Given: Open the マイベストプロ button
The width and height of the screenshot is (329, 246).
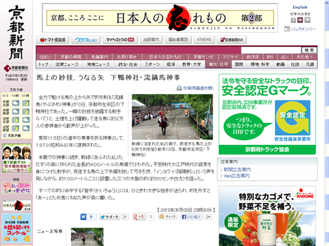Looking at the screenshot, I should (x=120, y=40).
